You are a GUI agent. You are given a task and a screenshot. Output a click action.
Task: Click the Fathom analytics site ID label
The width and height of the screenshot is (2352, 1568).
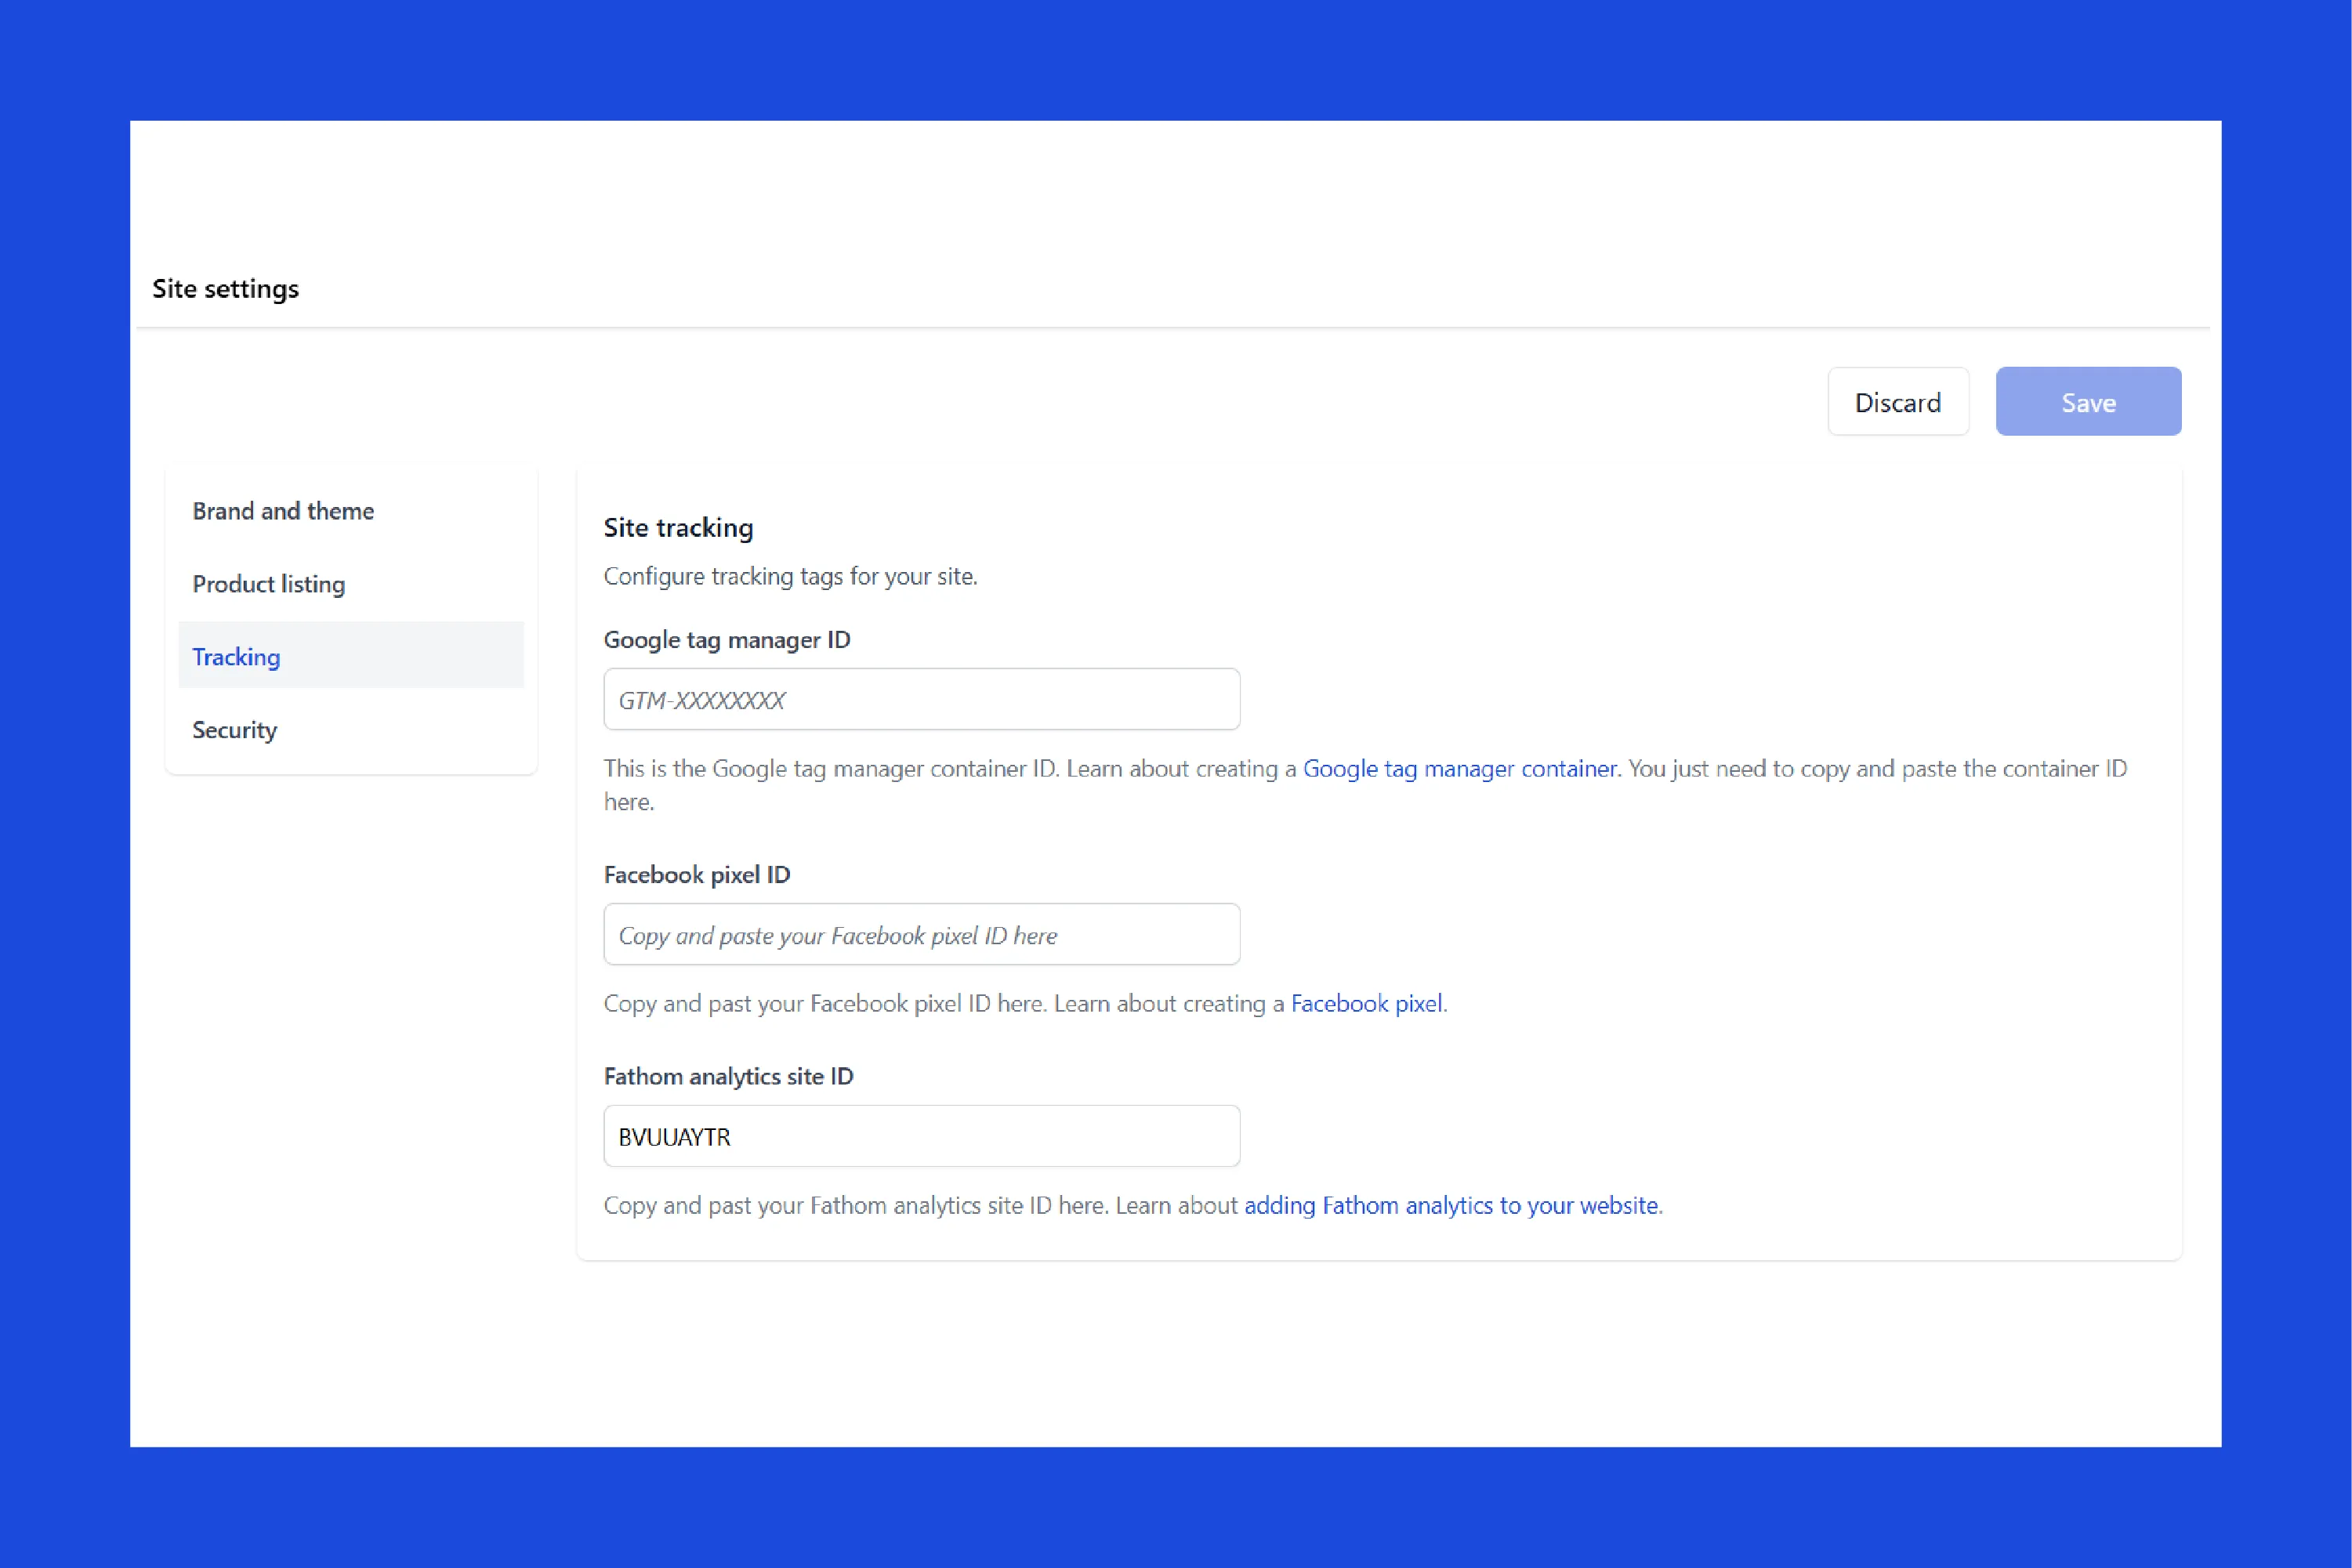pos(728,1077)
